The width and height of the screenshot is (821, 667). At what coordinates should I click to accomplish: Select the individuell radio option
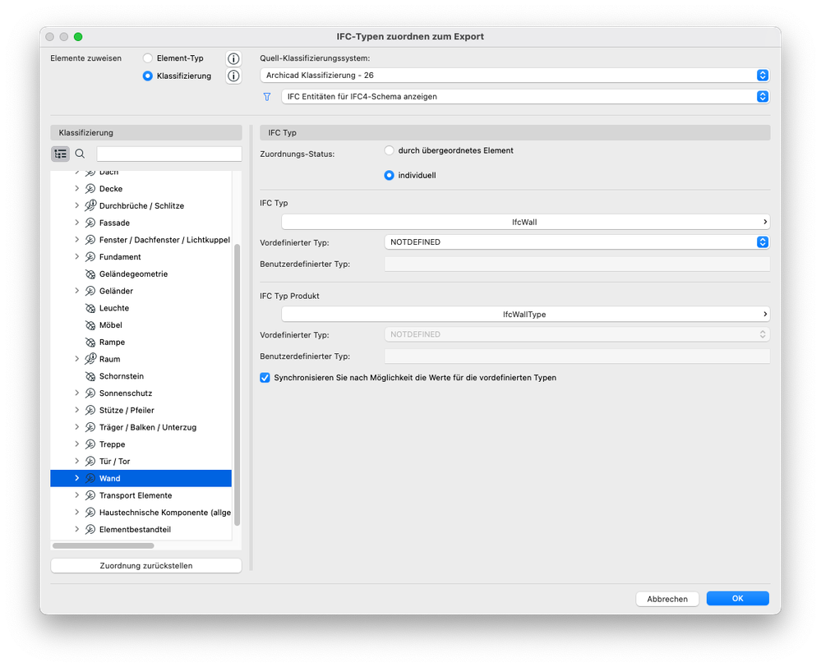pos(389,176)
